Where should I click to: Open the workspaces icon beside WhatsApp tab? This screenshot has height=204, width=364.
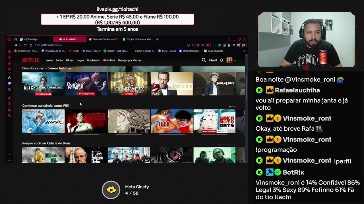16,39
